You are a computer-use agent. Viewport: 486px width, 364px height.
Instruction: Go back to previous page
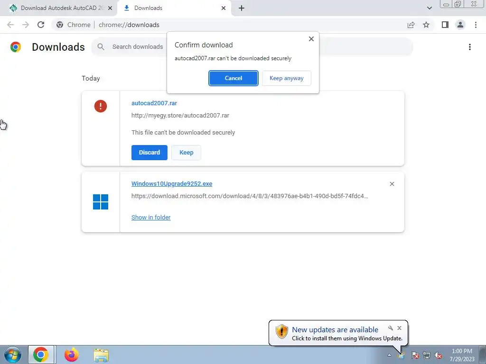(10, 25)
